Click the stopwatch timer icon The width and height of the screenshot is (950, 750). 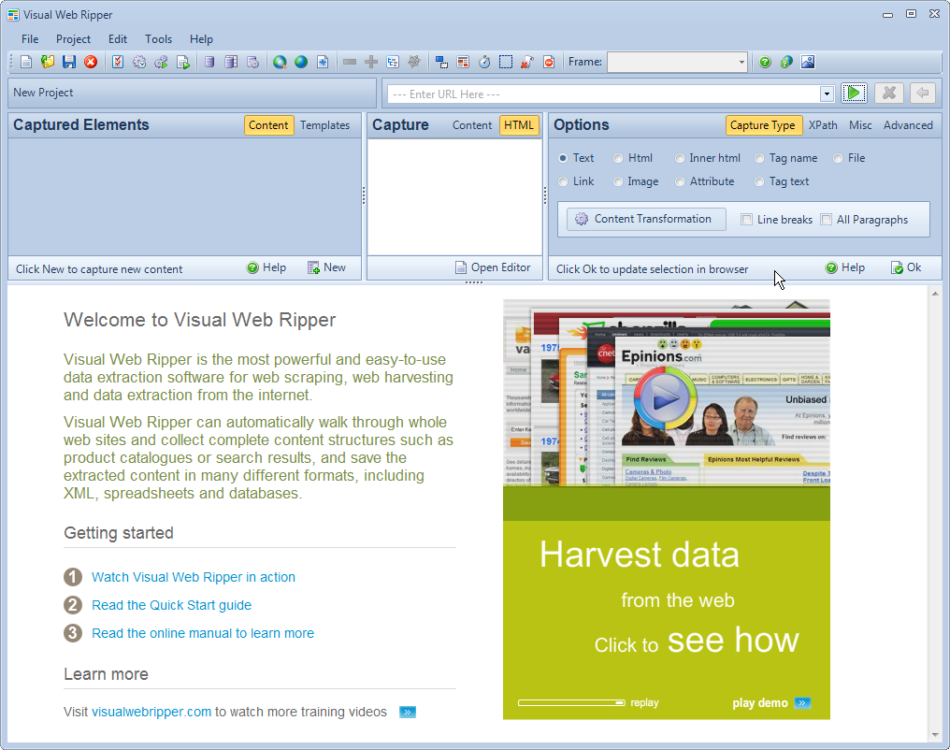point(484,62)
